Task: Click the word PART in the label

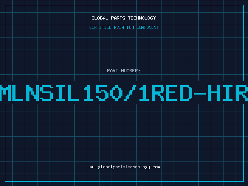Action: (113, 71)
